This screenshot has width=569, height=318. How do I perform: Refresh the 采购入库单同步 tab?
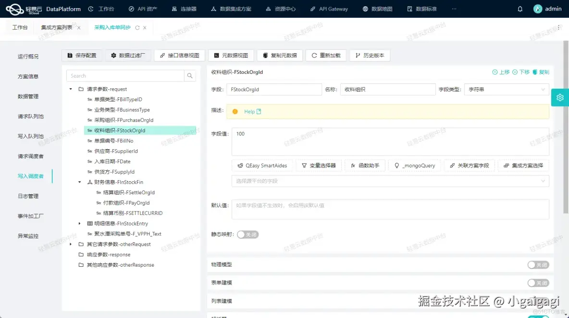tap(137, 27)
